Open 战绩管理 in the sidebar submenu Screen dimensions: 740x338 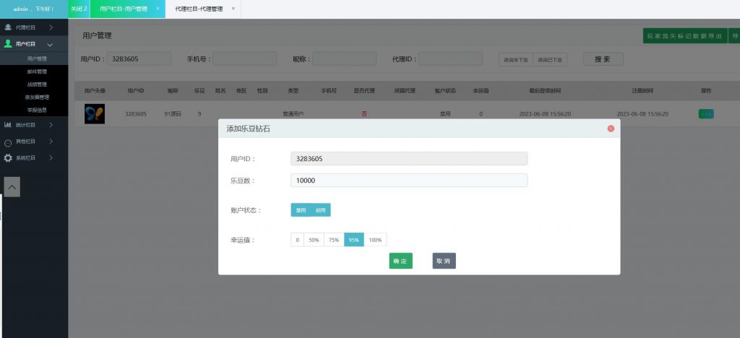(x=37, y=84)
